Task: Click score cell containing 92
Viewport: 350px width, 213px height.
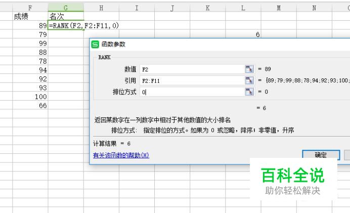Action: pyautogui.click(x=30, y=79)
